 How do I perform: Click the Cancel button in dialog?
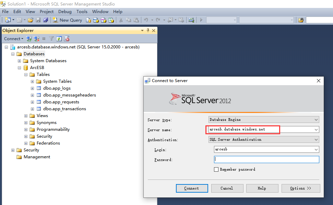pos(227,189)
